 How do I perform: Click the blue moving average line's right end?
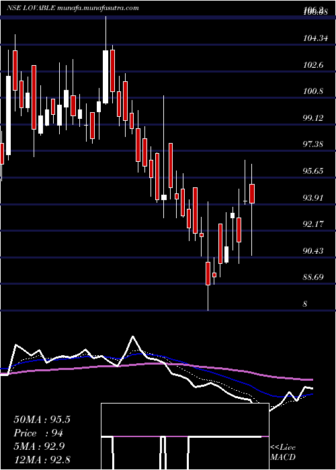tap(312, 394)
